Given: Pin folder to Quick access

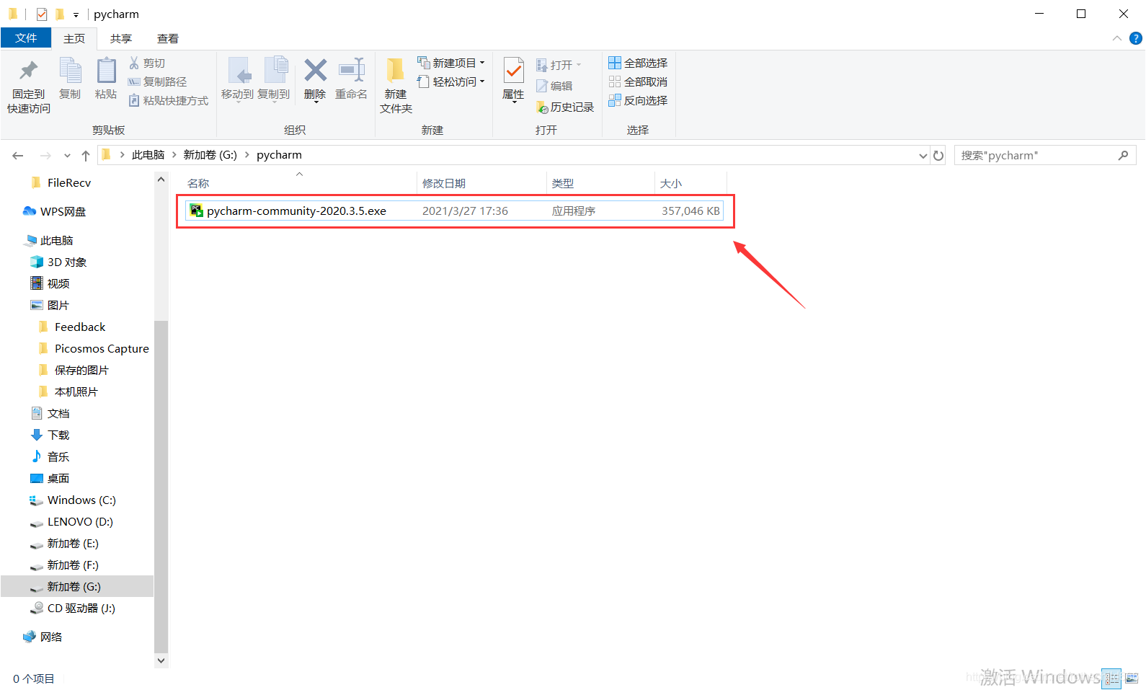Looking at the screenshot, I should click(x=29, y=87).
